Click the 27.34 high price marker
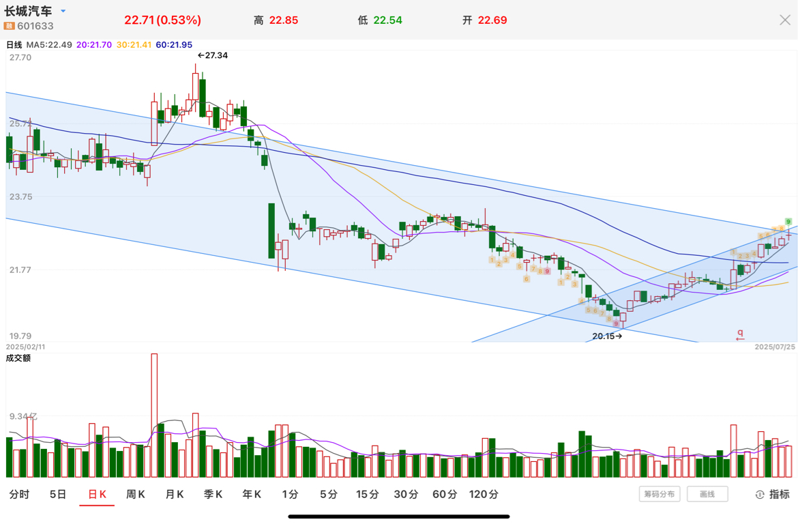This screenshot has height=524, width=798. click(x=213, y=55)
